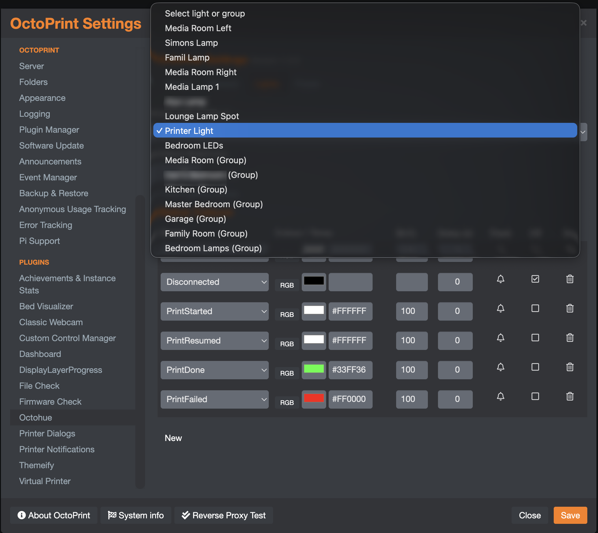Open the PrintStarted event dropdown
The height and width of the screenshot is (533, 598).
click(x=214, y=311)
